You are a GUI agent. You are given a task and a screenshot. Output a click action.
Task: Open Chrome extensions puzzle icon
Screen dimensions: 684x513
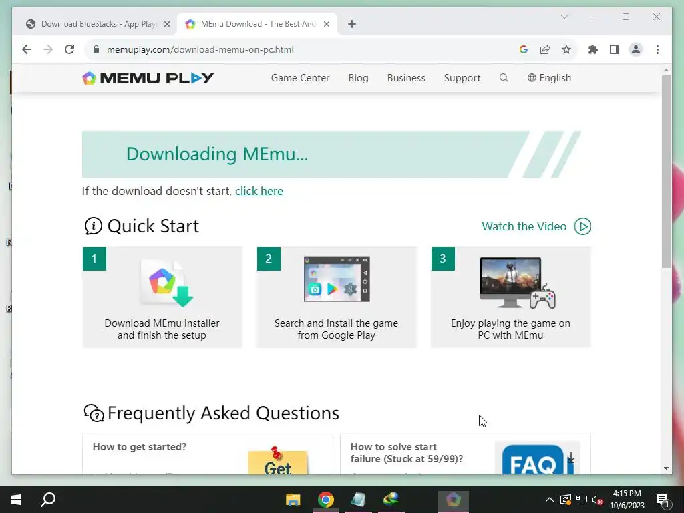(593, 49)
